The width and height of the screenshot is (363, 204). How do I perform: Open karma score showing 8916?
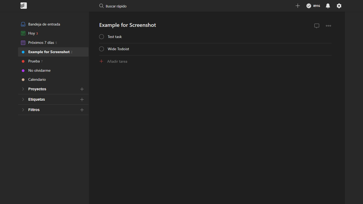313,6
